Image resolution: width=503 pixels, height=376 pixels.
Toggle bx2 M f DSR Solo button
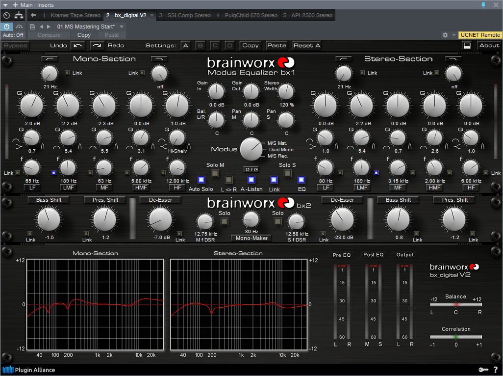[224, 221]
